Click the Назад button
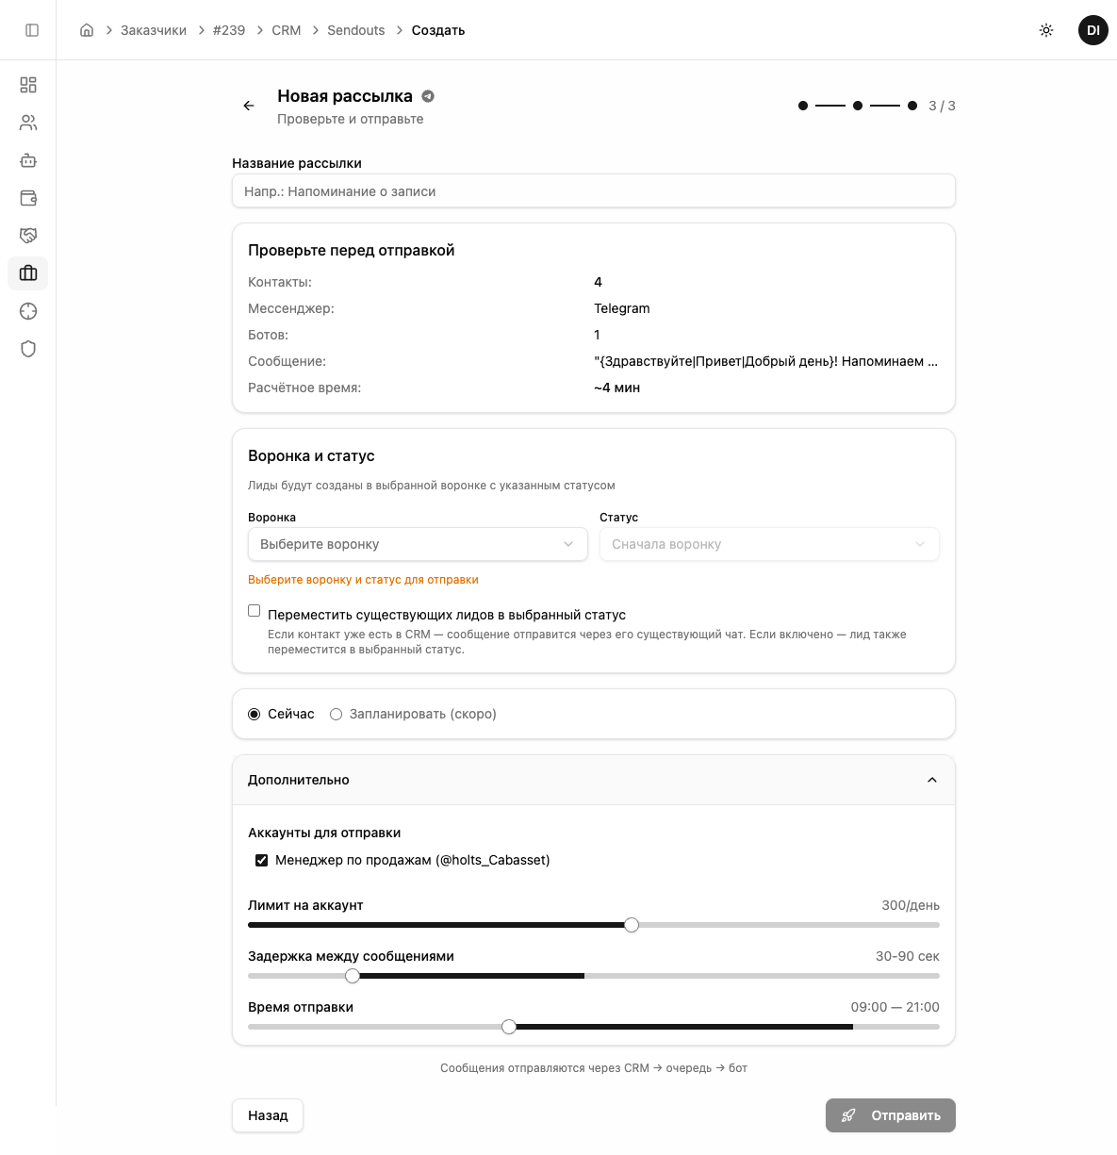The width and height of the screenshot is (1117, 1155). pyautogui.click(x=268, y=1115)
